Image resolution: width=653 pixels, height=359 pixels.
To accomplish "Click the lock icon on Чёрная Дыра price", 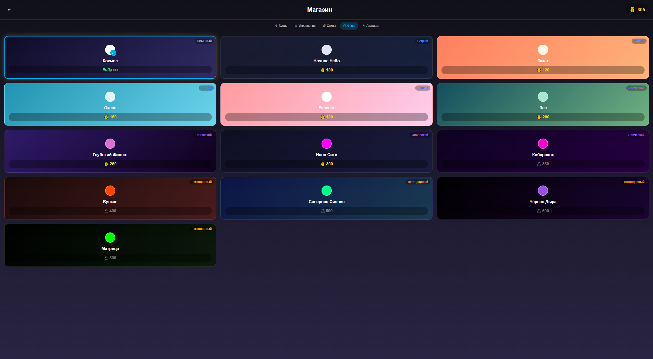I will pos(539,211).
